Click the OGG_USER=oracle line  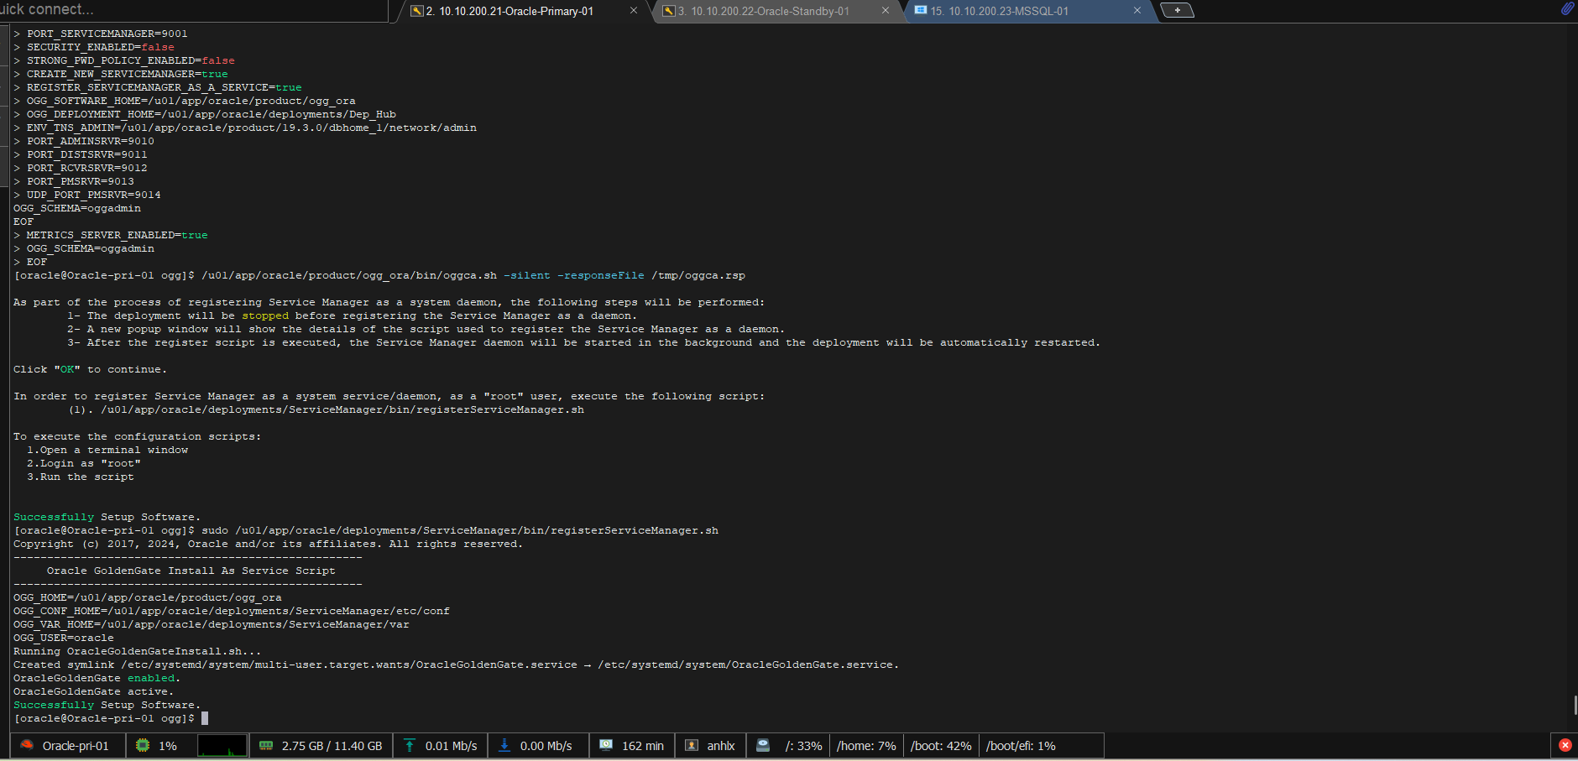[64, 638]
